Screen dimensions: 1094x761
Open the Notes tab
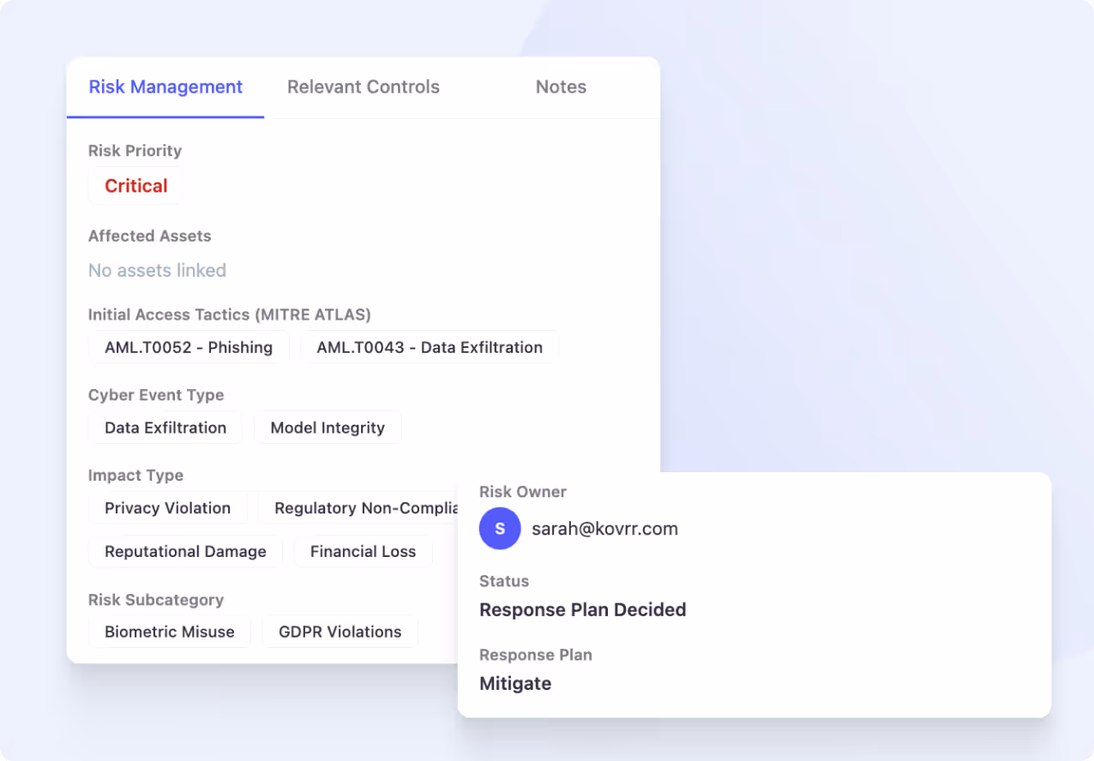pos(561,87)
